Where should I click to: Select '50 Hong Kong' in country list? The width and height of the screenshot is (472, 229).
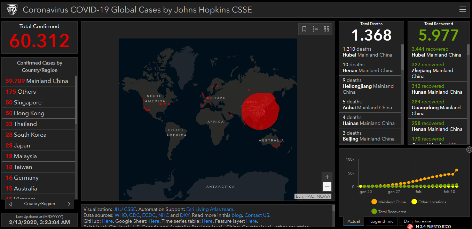coord(38,113)
